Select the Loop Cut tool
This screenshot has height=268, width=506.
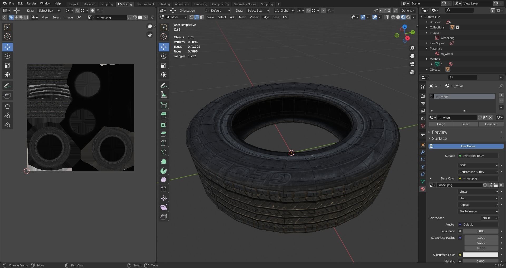point(164,143)
